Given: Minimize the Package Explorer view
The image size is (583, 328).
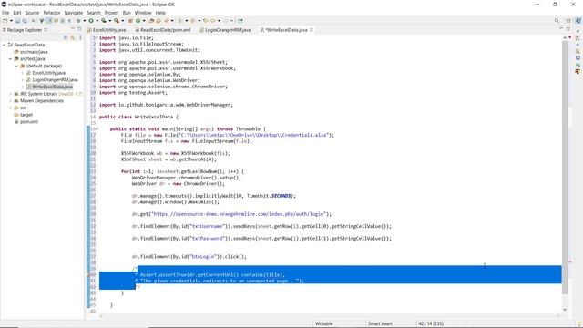Looking at the screenshot, I should click(x=72, y=29).
